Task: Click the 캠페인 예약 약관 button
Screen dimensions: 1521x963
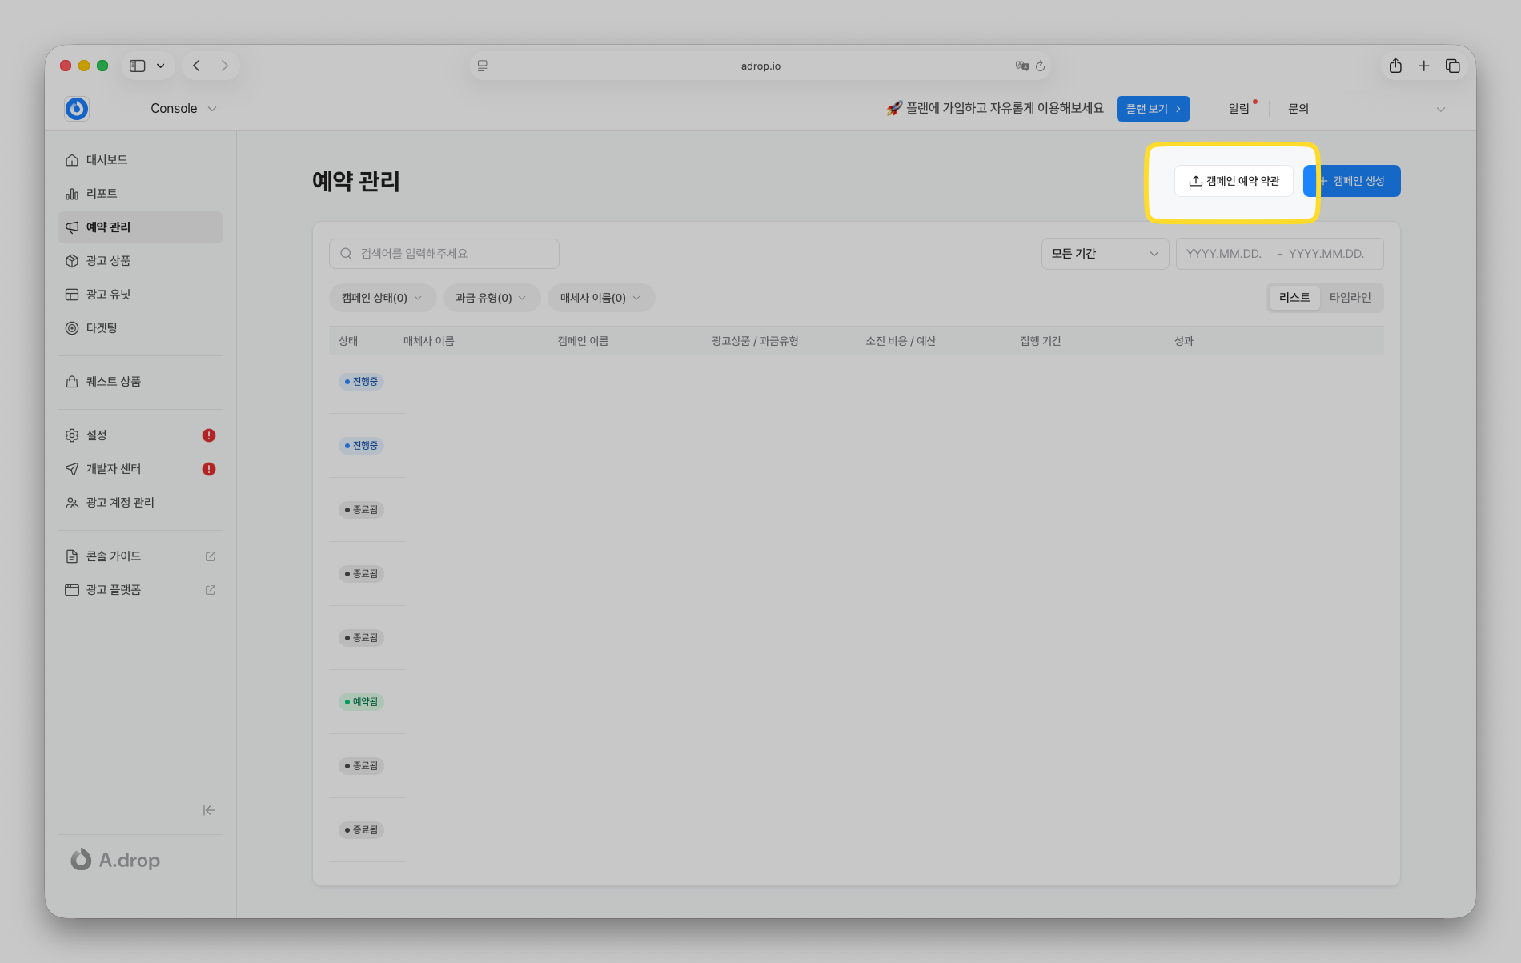Action: click(x=1234, y=181)
